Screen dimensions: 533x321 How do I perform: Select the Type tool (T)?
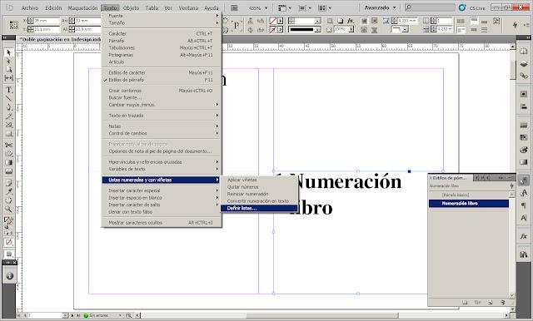pyautogui.click(x=9, y=90)
